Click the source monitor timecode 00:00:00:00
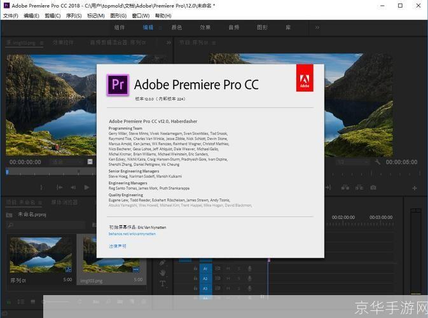Viewport: 428px width, 318px height. [x=25, y=162]
